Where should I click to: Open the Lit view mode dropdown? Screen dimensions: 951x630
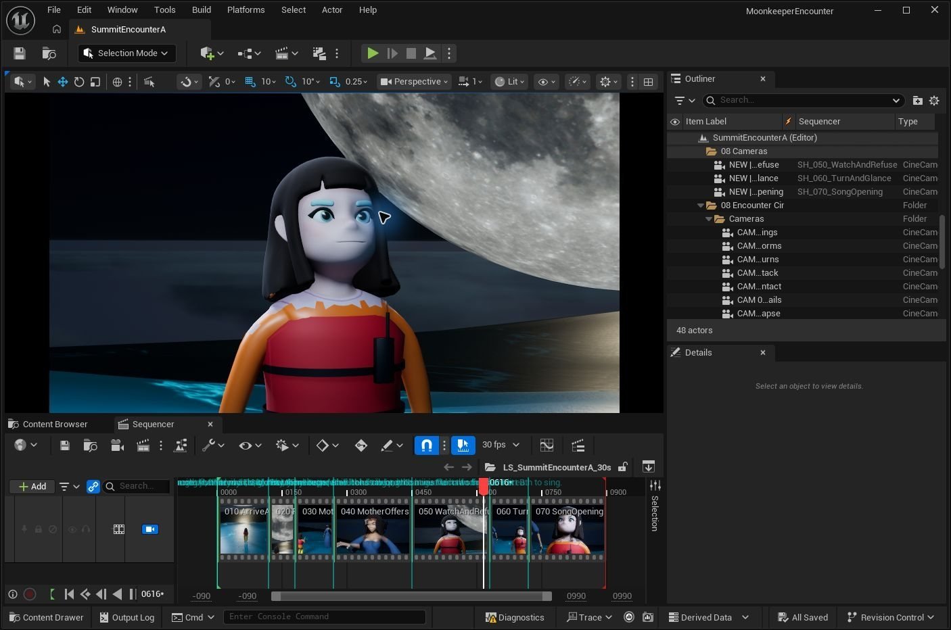(509, 82)
